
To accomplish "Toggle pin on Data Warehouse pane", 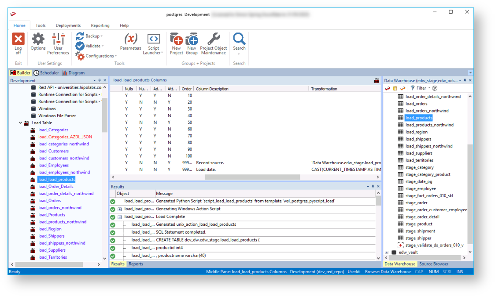I will [x=465, y=81].
